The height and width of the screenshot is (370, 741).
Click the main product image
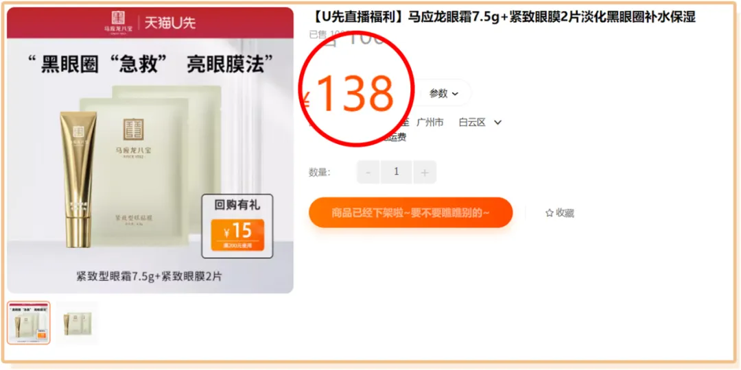(x=150, y=150)
